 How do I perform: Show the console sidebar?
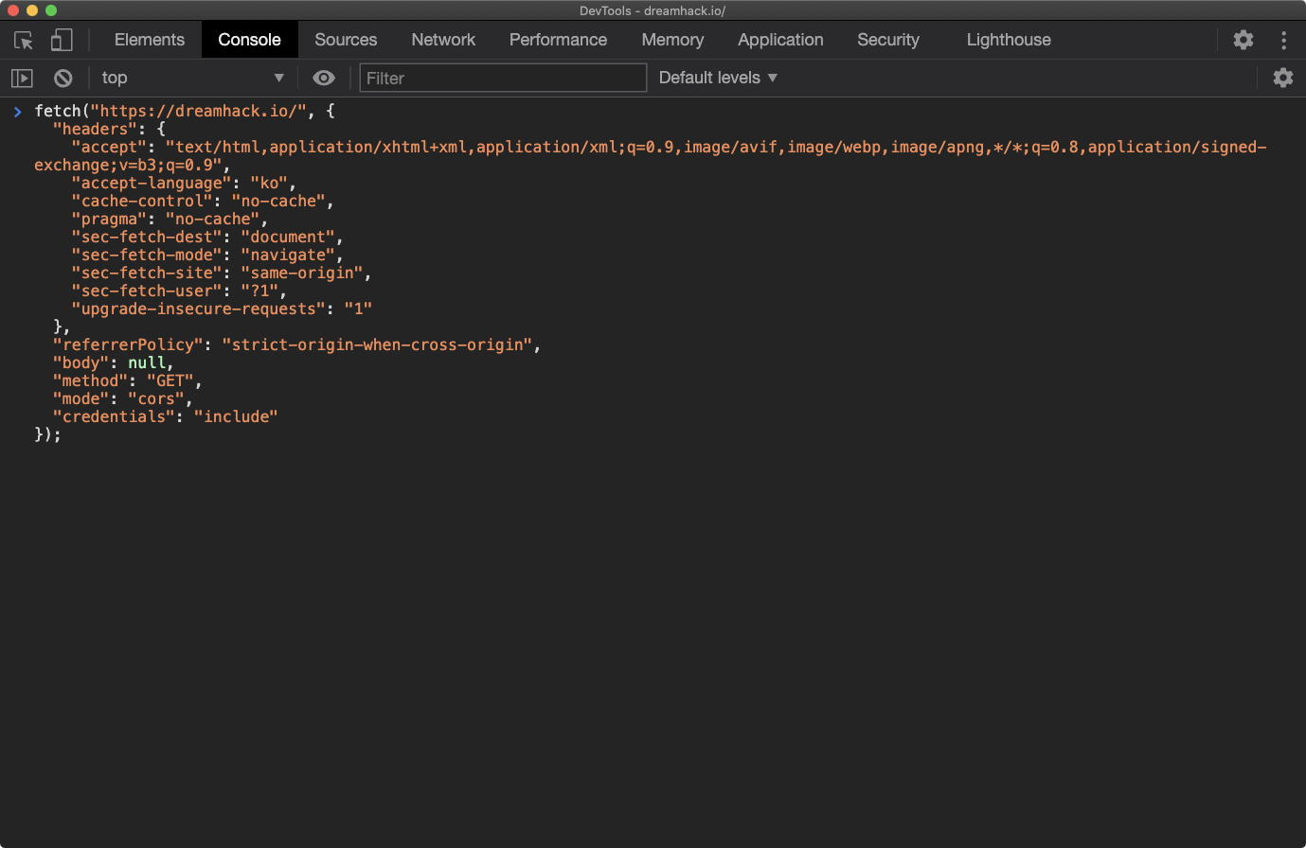[x=22, y=78]
